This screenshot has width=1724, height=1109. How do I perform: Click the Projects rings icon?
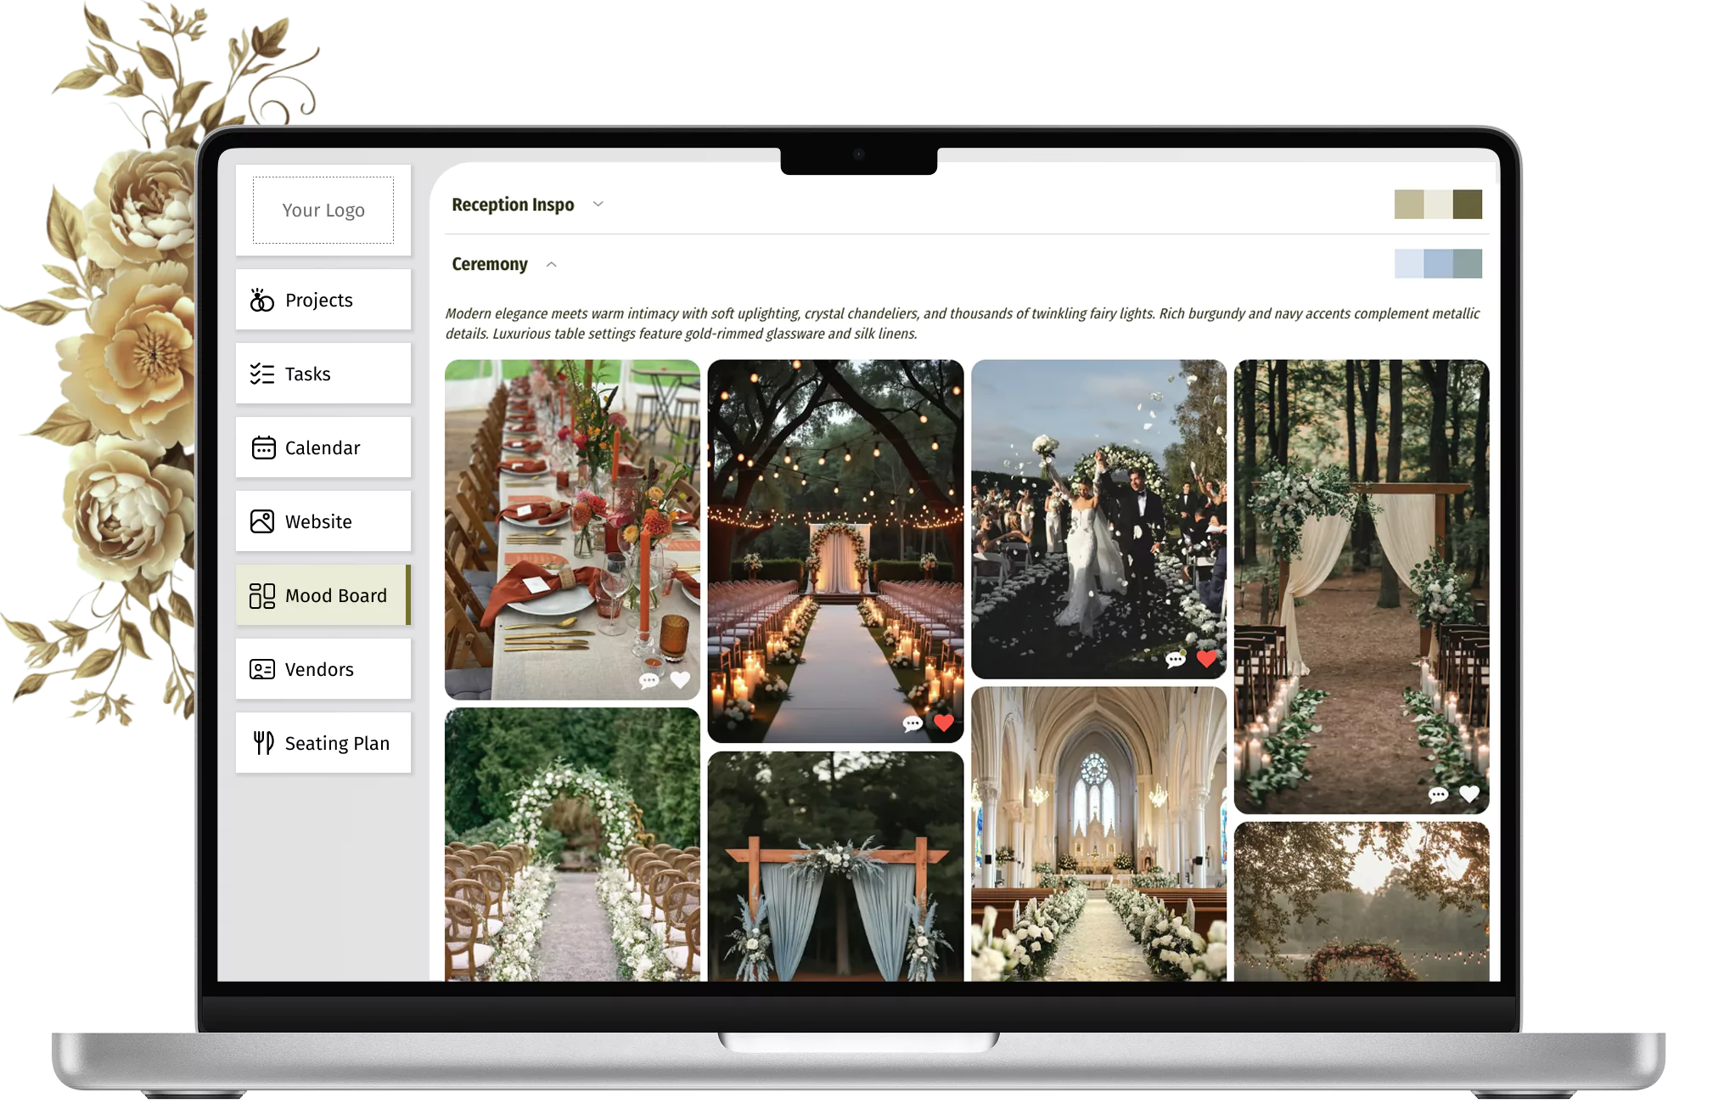point(261,300)
